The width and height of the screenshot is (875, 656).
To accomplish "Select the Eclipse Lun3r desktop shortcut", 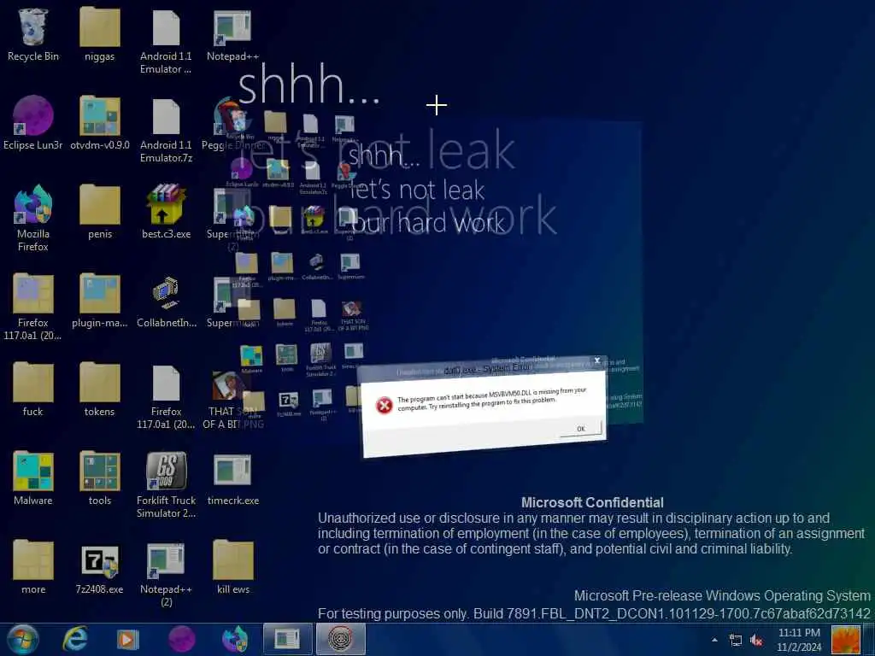I will tap(33, 123).
